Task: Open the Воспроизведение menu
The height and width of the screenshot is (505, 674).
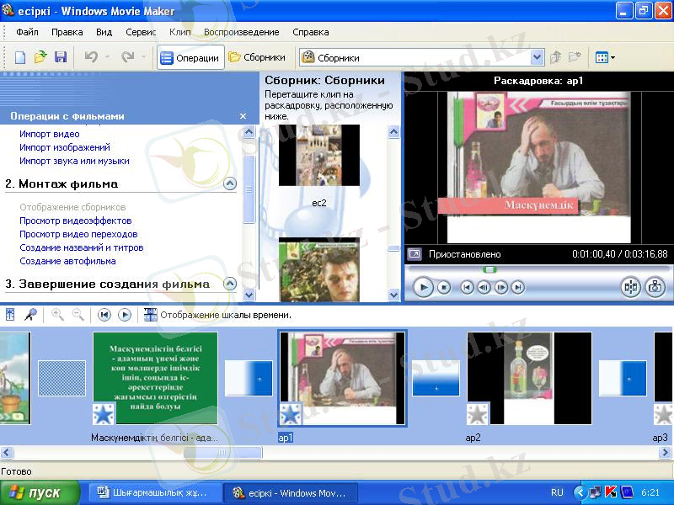Action: pos(241,32)
